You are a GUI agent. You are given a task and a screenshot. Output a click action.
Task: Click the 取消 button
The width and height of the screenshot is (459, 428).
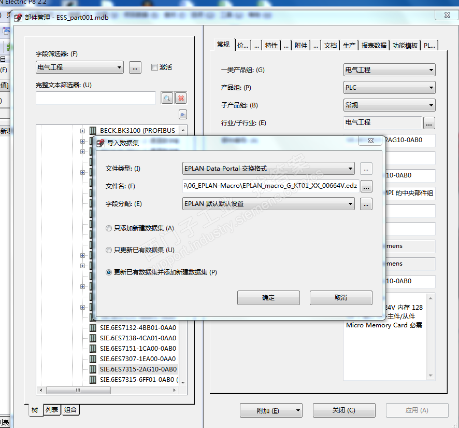(341, 298)
